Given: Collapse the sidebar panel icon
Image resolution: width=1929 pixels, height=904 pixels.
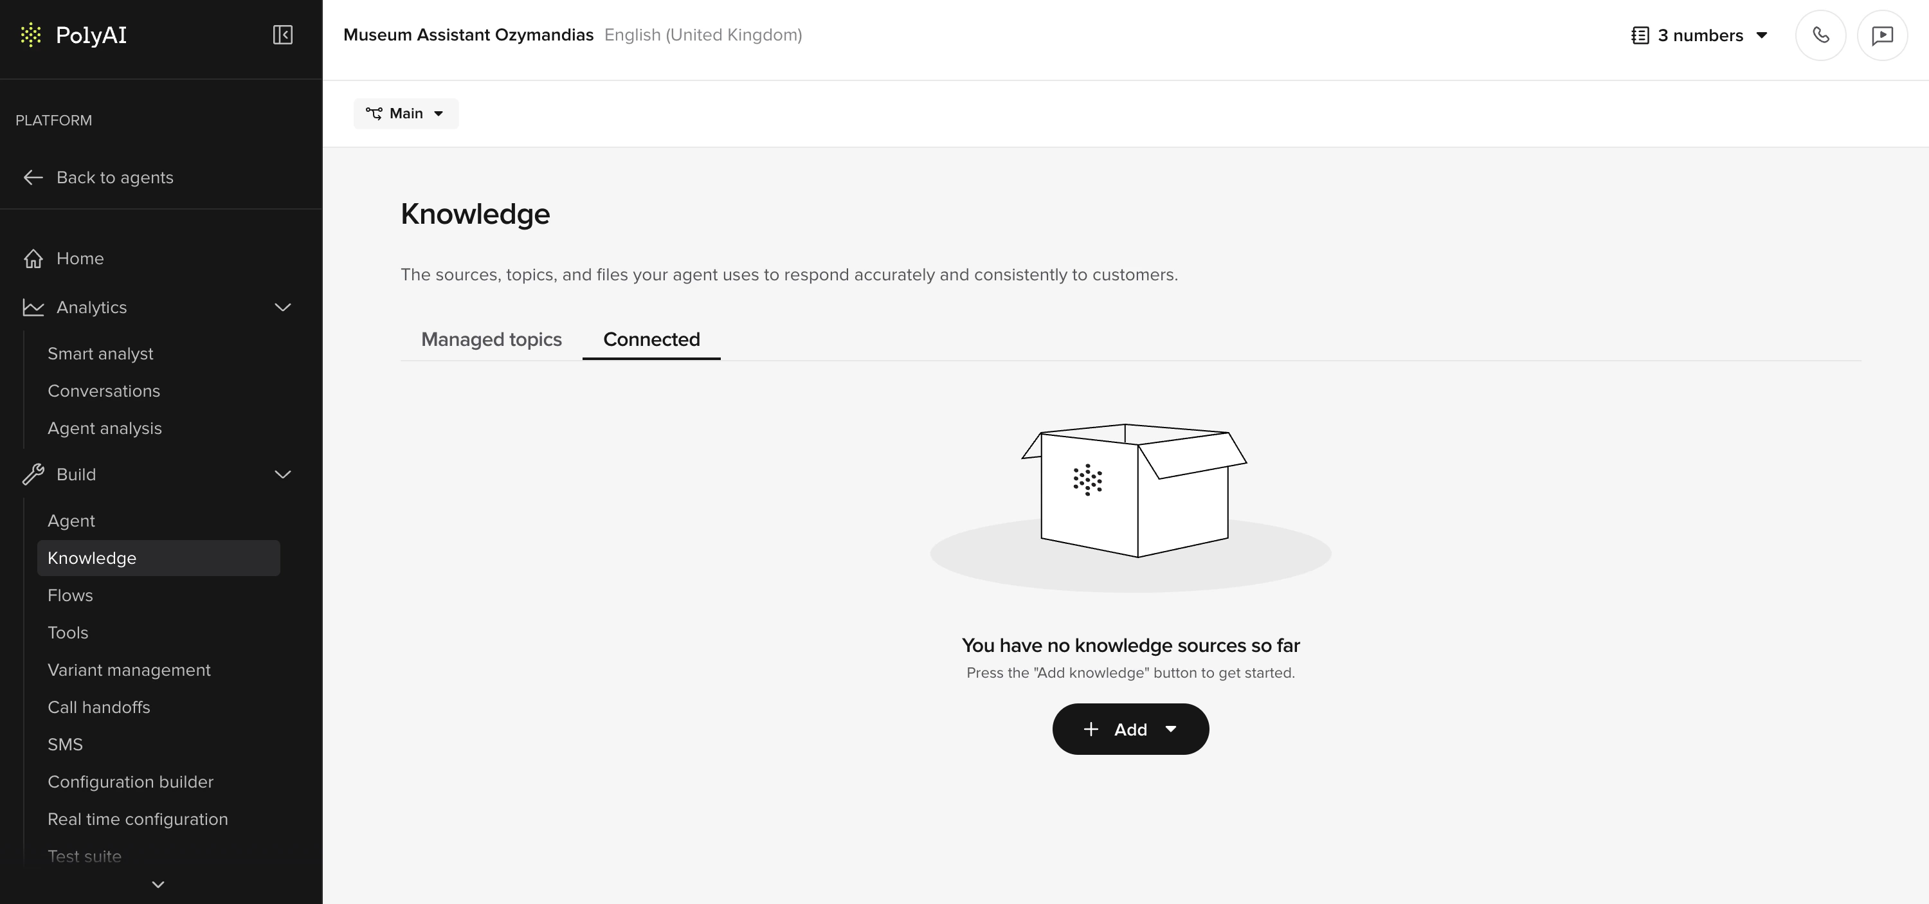Looking at the screenshot, I should pyautogui.click(x=282, y=35).
